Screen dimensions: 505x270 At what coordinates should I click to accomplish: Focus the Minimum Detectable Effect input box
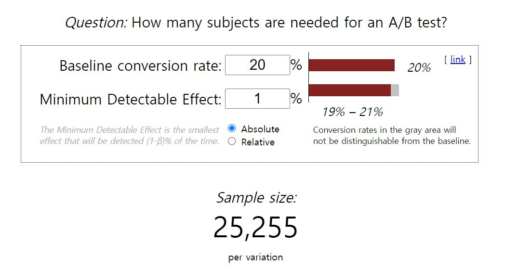(257, 99)
